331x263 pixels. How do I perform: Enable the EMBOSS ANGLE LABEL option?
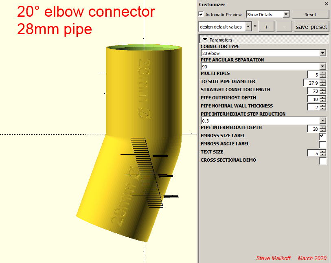tap(323, 145)
